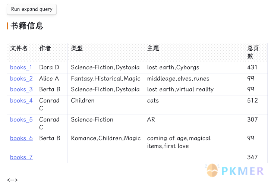This screenshot has height=186, width=271.
Task: Click the 书籍信息 heading
Action: [27, 26]
